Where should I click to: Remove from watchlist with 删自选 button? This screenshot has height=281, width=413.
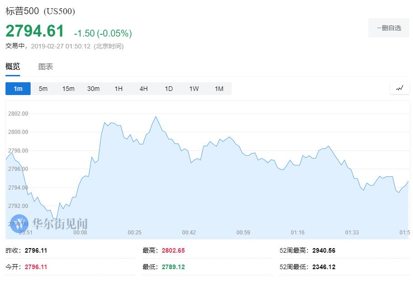[389, 28]
